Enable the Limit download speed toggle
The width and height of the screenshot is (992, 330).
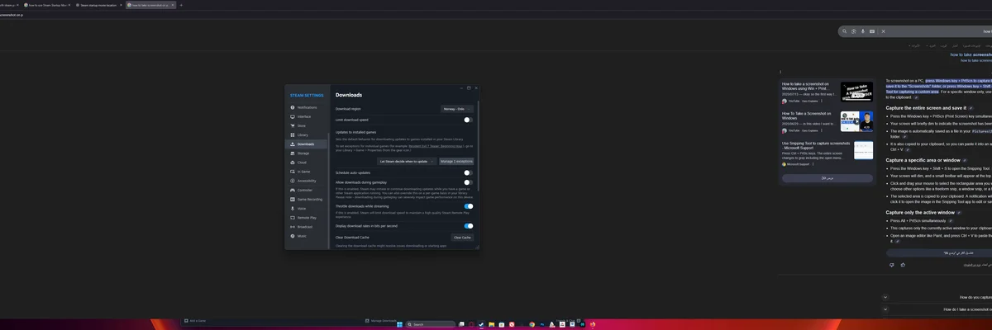click(468, 120)
